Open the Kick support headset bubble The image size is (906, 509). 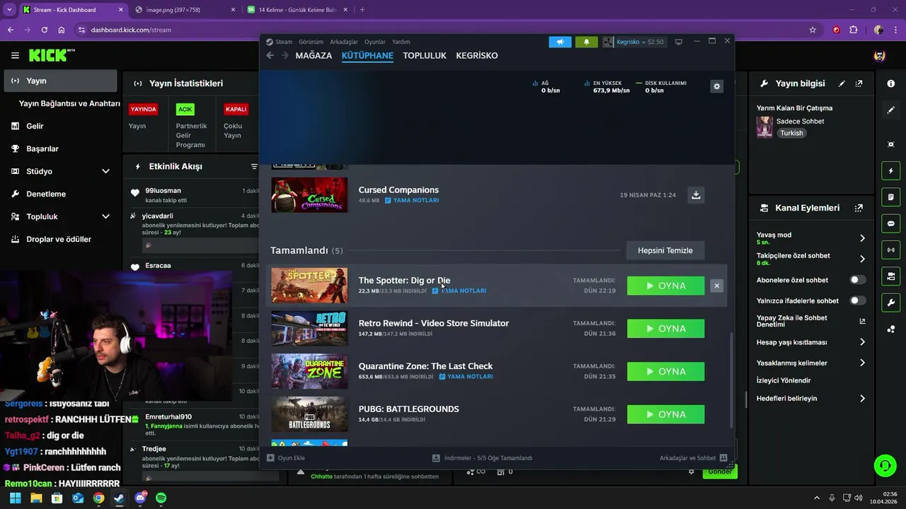885,466
